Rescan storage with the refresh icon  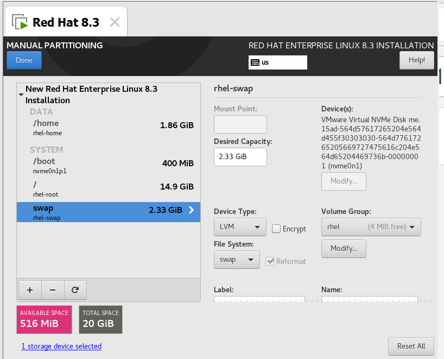coord(75,289)
